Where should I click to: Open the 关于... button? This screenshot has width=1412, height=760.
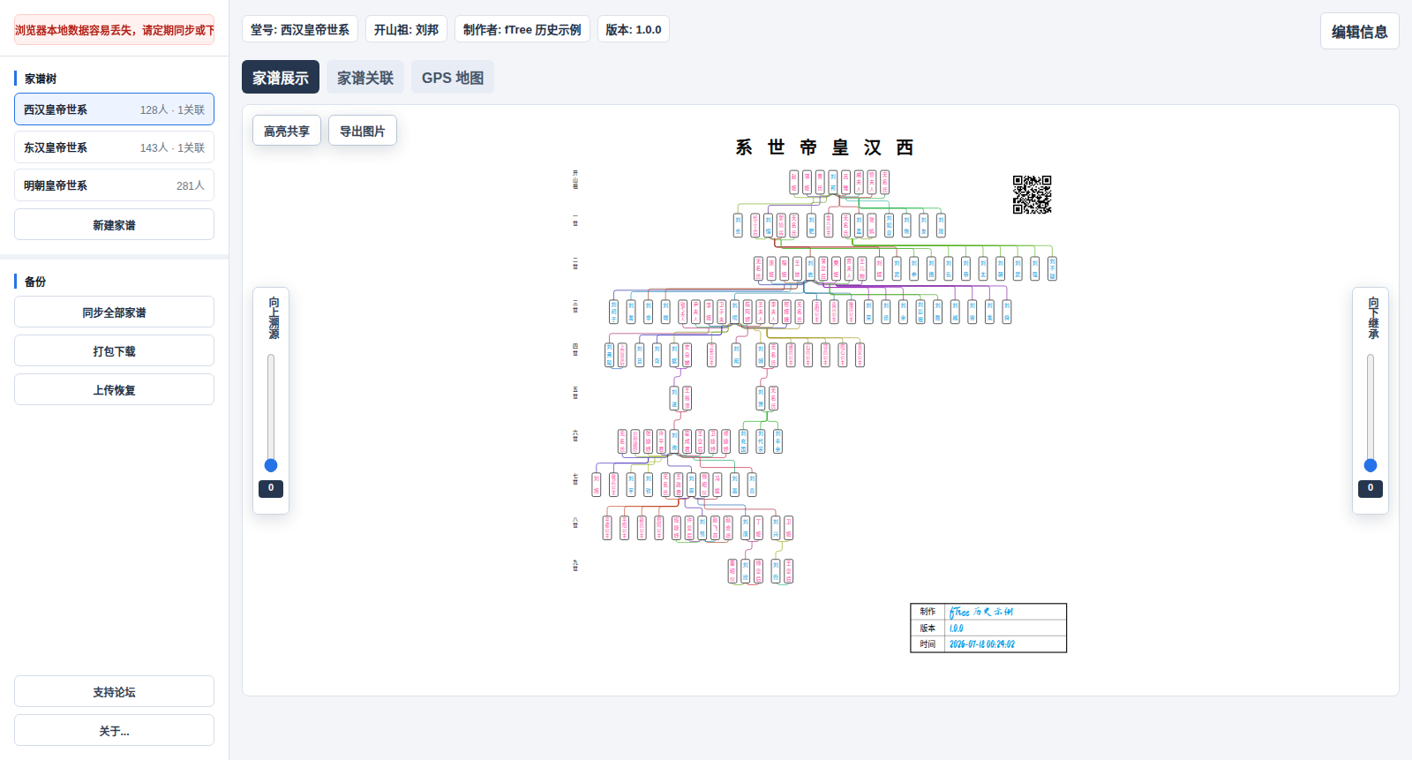click(114, 730)
